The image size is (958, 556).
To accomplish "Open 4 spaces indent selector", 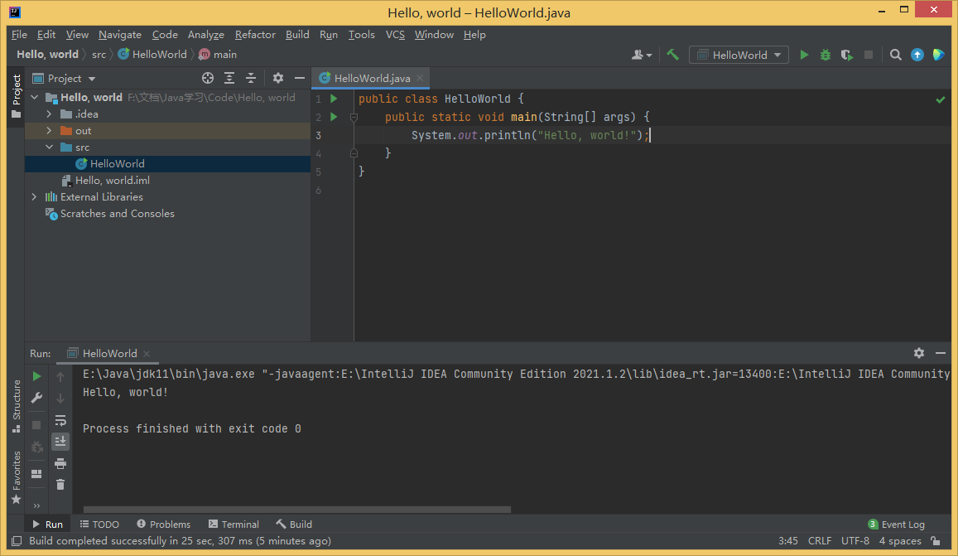I will click(x=900, y=541).
